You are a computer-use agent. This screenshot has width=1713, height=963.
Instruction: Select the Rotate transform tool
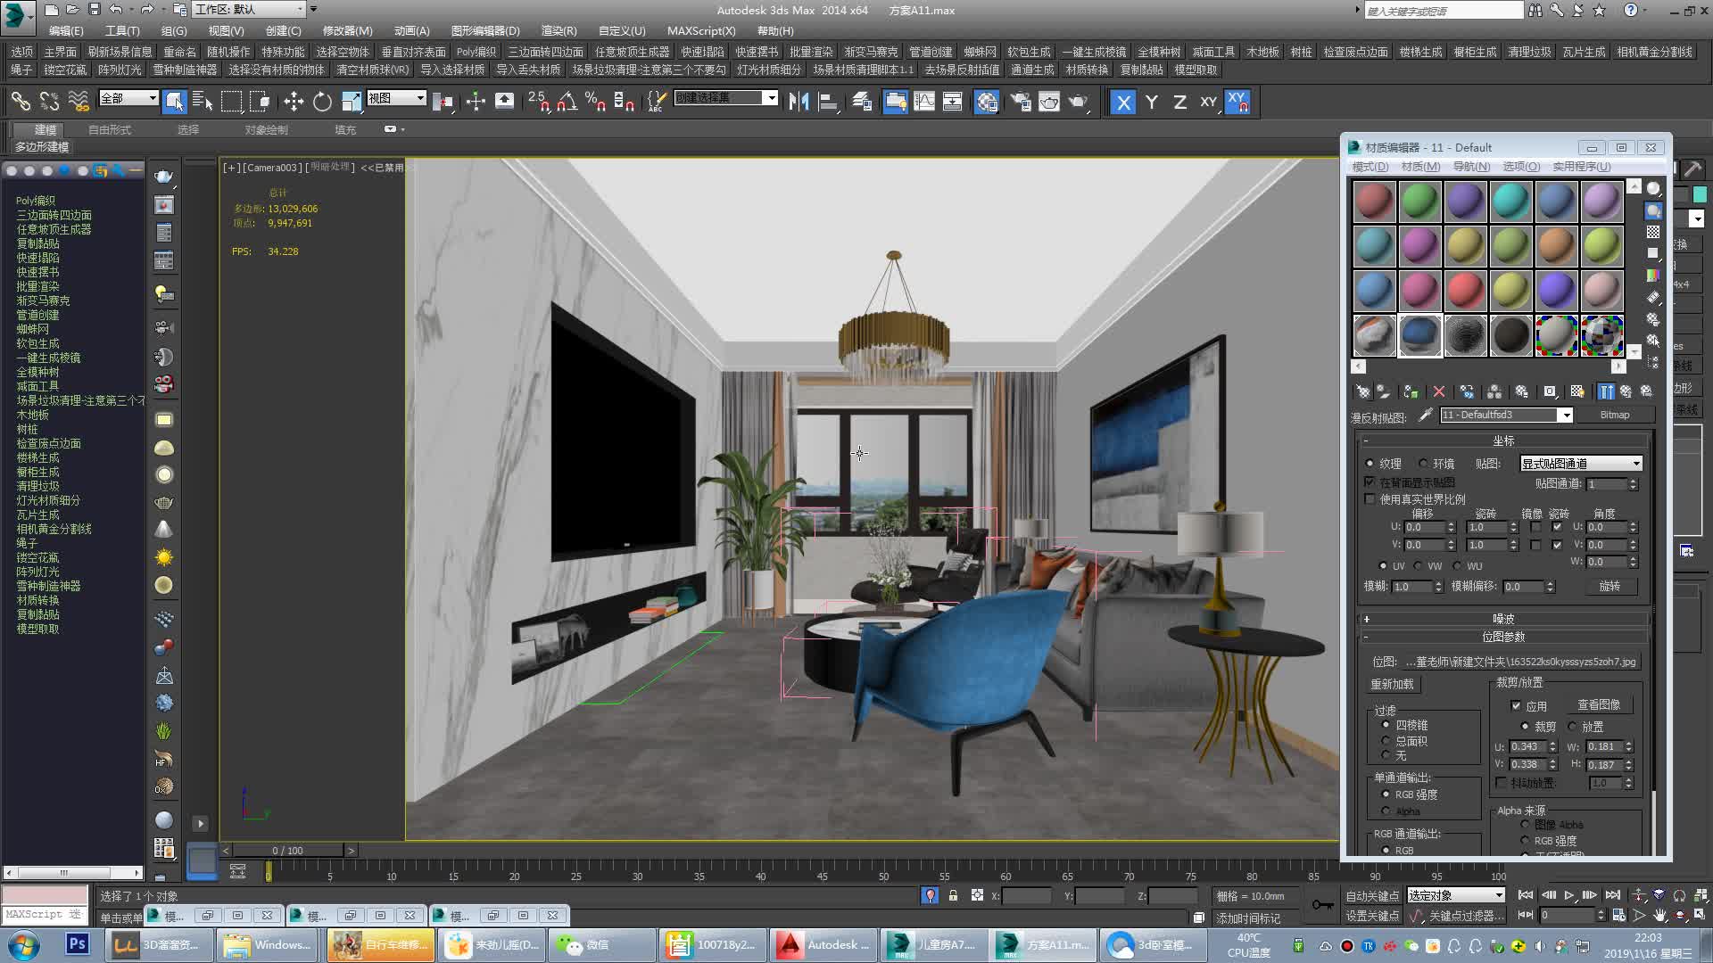pos(322,102)
